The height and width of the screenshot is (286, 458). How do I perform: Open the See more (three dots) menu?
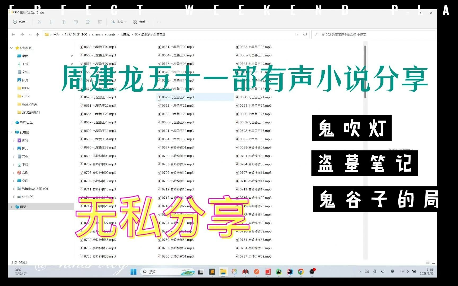tap(159, 22)
